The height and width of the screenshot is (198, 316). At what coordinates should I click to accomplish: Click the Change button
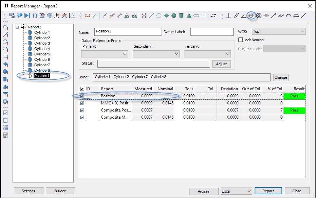[280, 77]
